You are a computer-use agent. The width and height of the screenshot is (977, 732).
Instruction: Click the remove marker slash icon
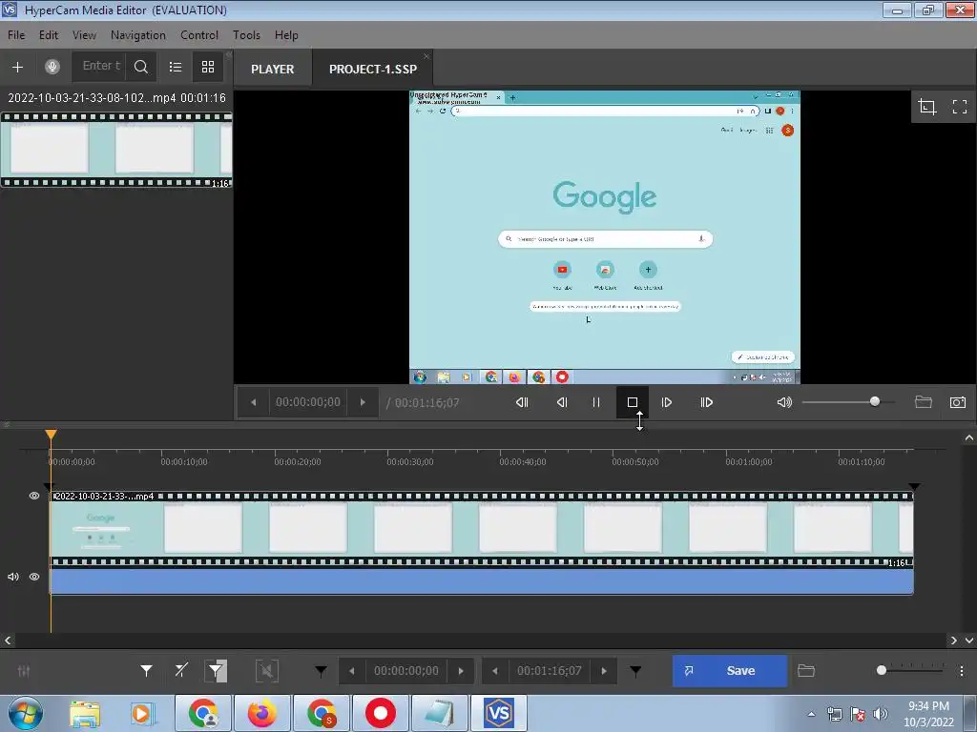coord(181,670)
